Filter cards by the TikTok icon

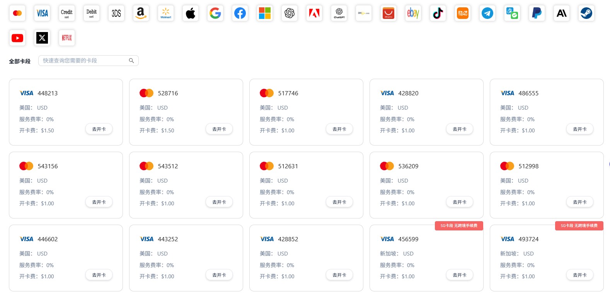coord(438,13)
